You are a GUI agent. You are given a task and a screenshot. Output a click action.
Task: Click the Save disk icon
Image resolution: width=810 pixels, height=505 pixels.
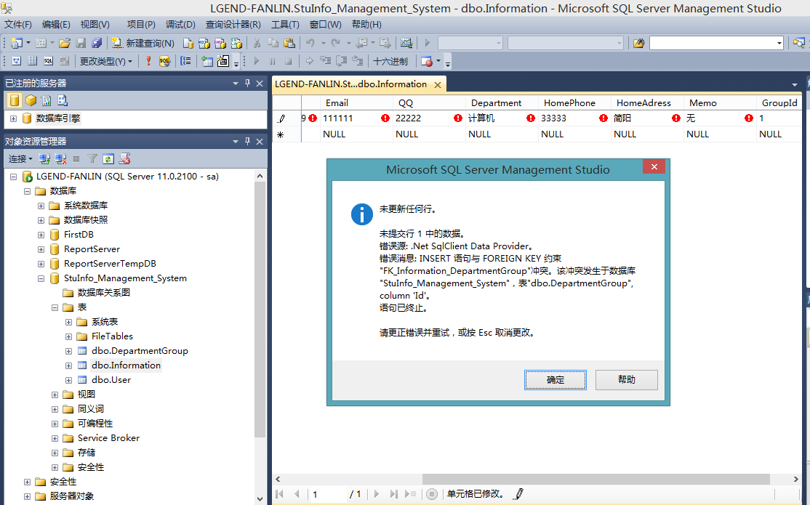(81, 43)
